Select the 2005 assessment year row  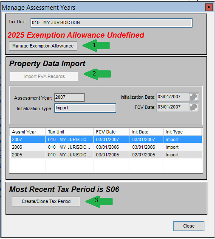[x=106, y=155]
